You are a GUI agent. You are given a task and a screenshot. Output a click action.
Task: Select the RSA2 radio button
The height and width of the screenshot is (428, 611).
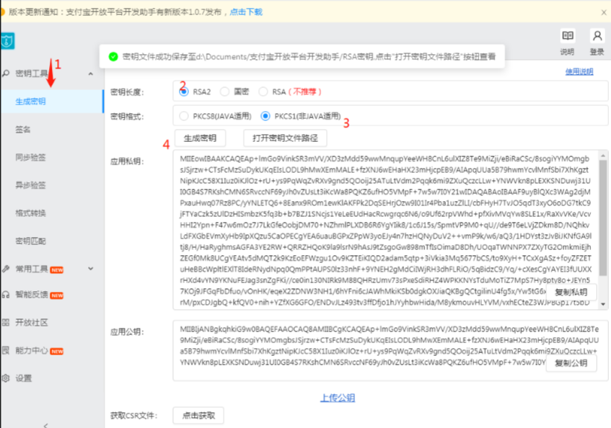(x=183, y=92)
